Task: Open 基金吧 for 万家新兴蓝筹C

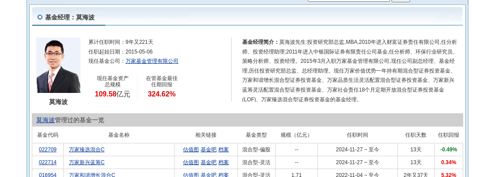Action: [209, 162]
